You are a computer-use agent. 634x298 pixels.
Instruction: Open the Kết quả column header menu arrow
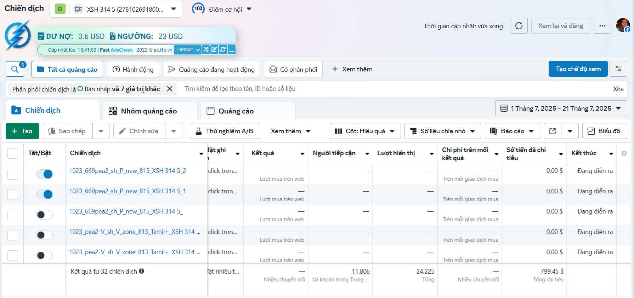(x=302, y=154)
